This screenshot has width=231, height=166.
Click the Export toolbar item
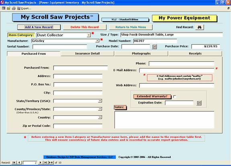[25, 8]
